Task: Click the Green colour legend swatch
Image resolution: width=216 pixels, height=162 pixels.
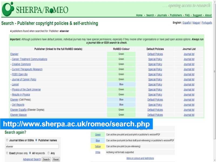Action: coord(98,134)
